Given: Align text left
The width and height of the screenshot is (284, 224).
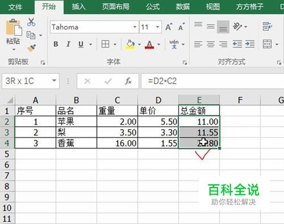Looking at the screenshot, I should (198, 44).
